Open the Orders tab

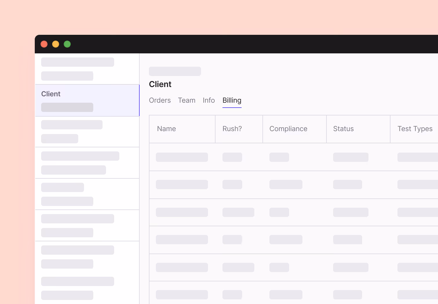coord(160,100)
